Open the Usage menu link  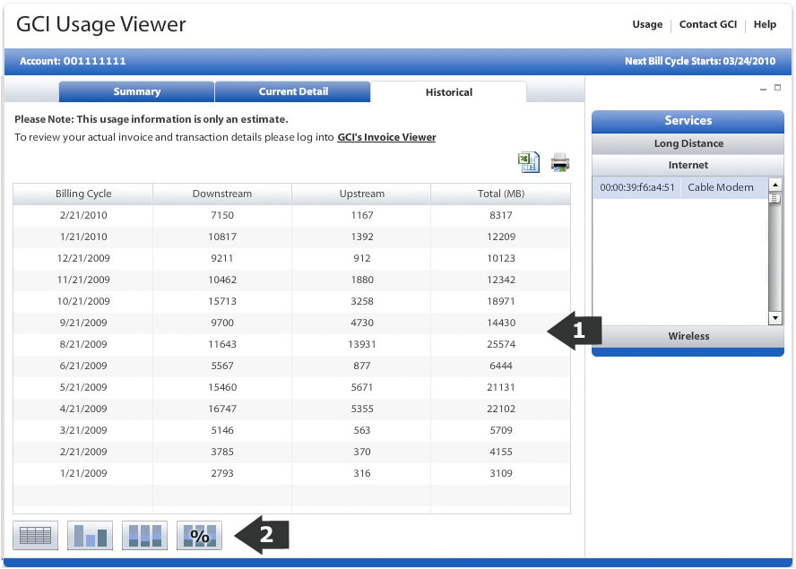click(x=647, y=24)
